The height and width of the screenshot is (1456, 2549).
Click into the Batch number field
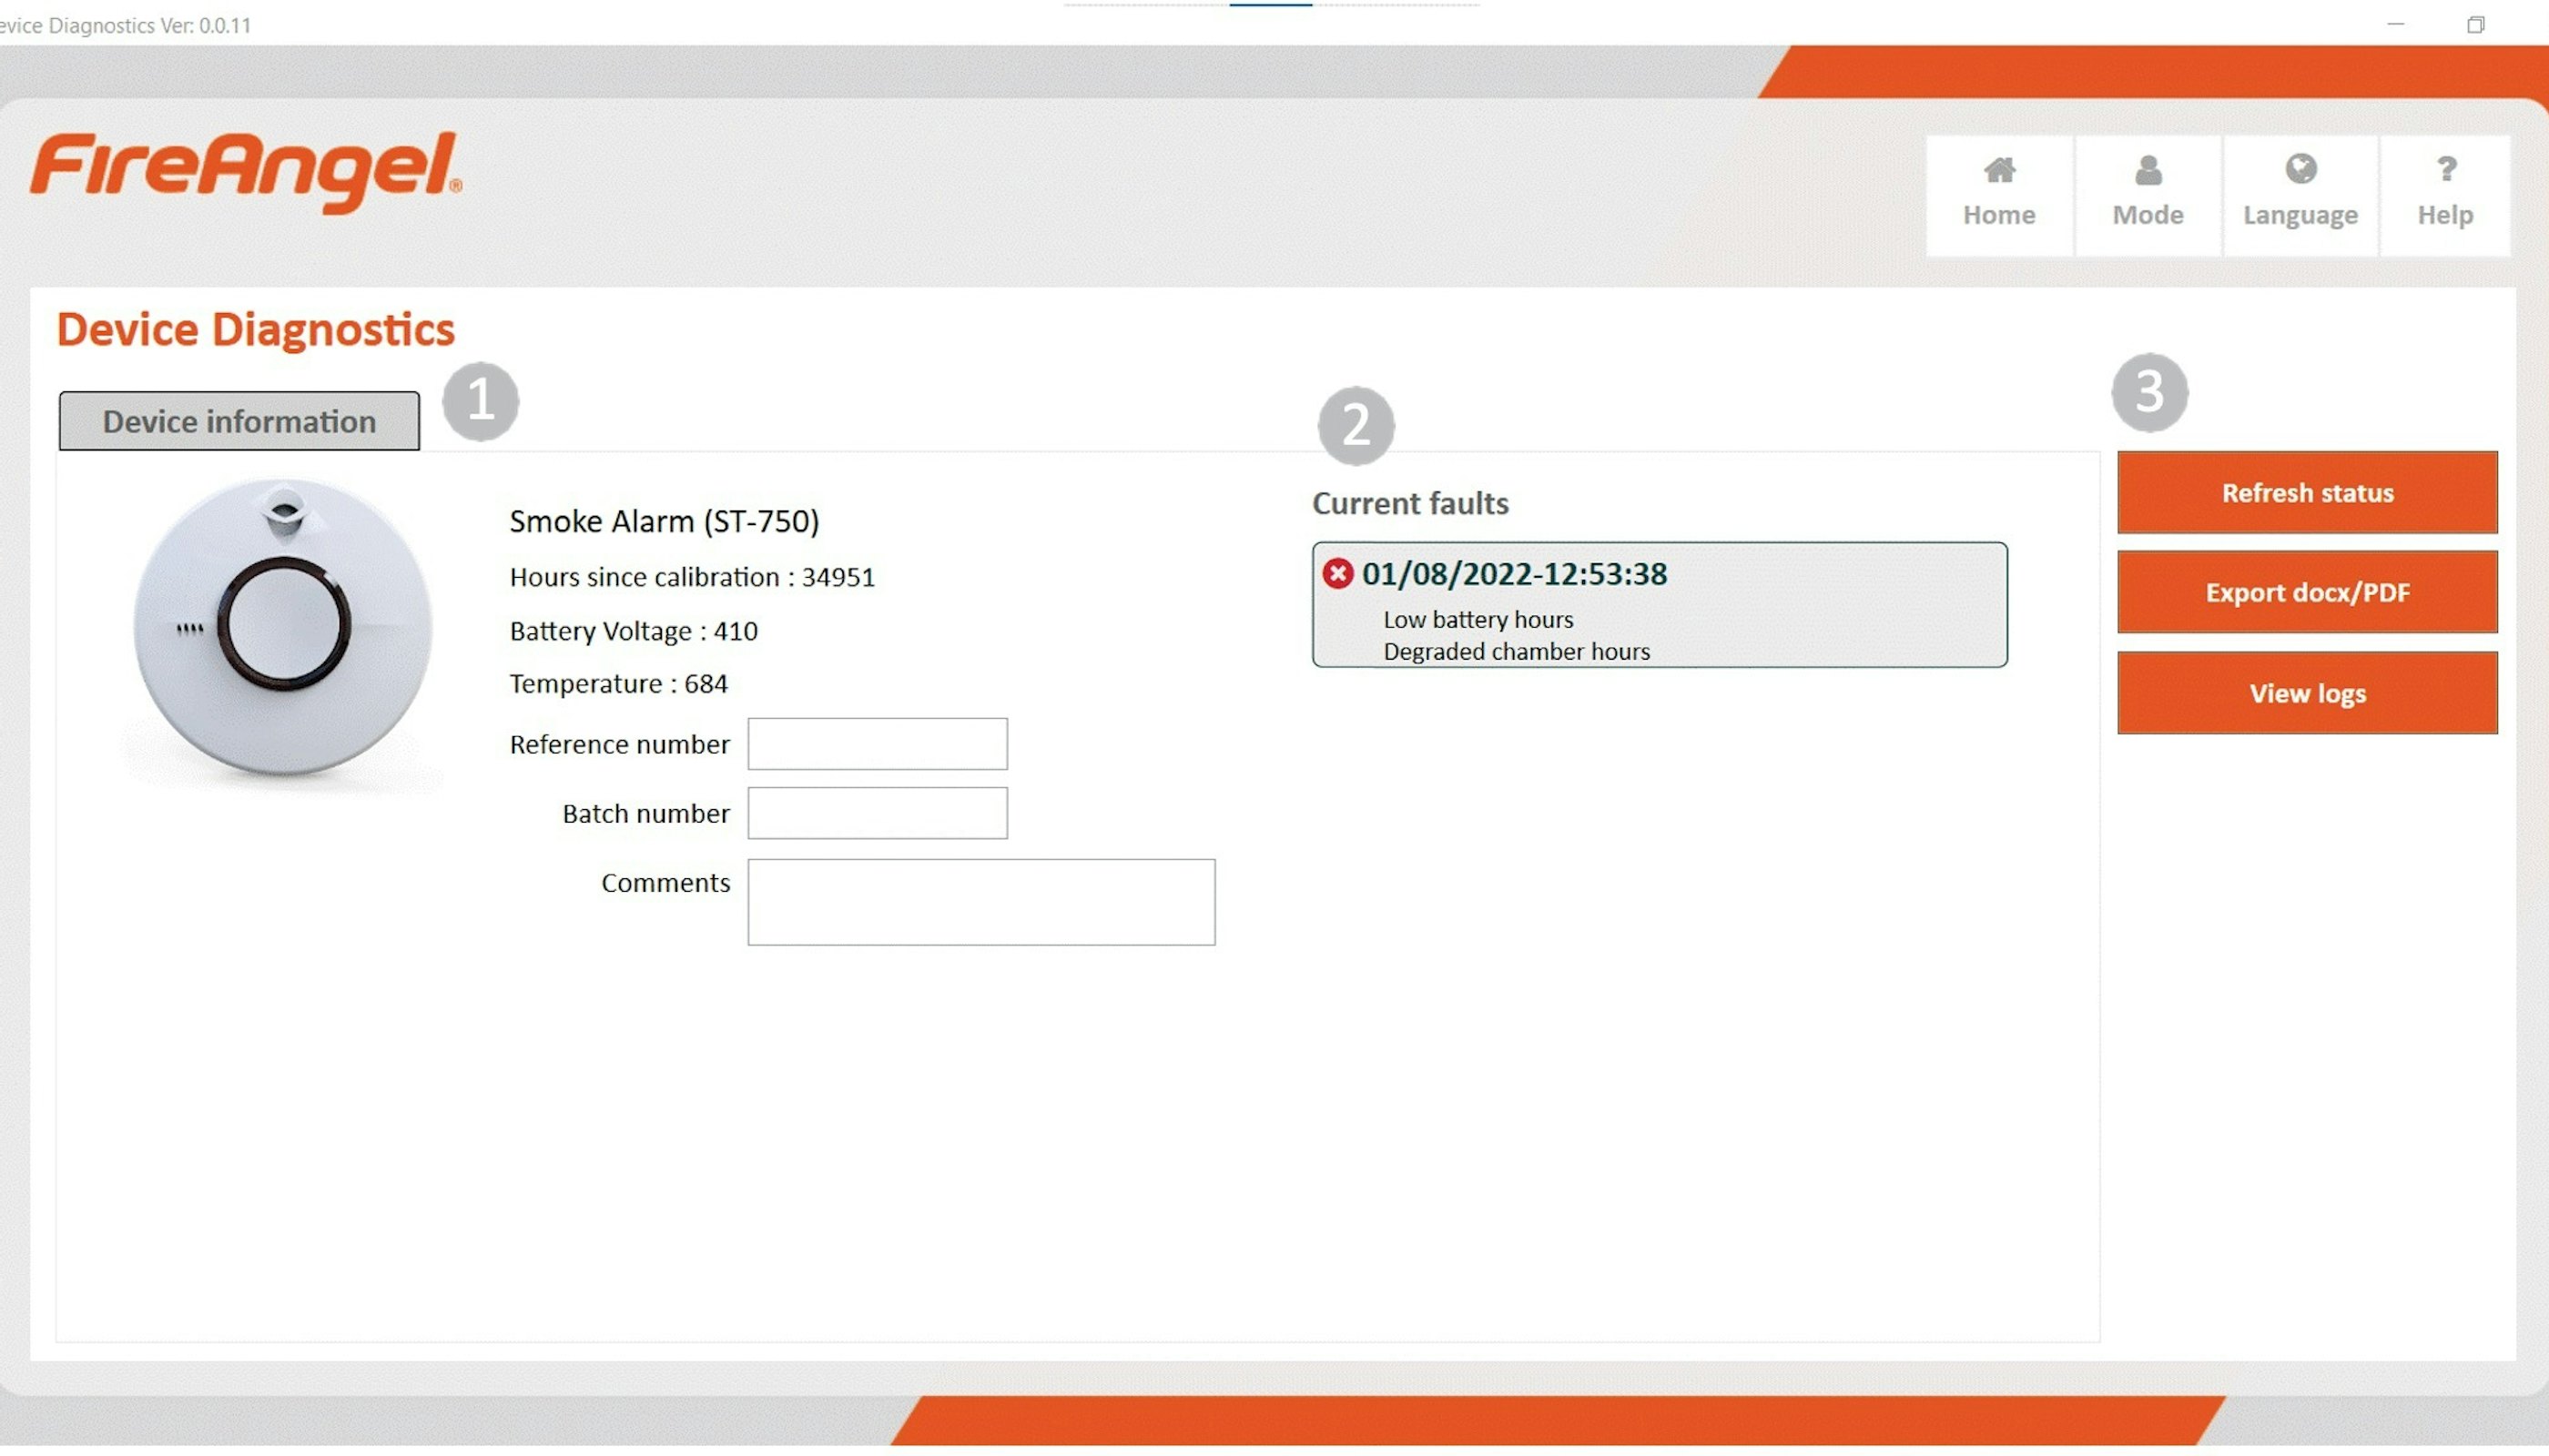click(878, 814)
